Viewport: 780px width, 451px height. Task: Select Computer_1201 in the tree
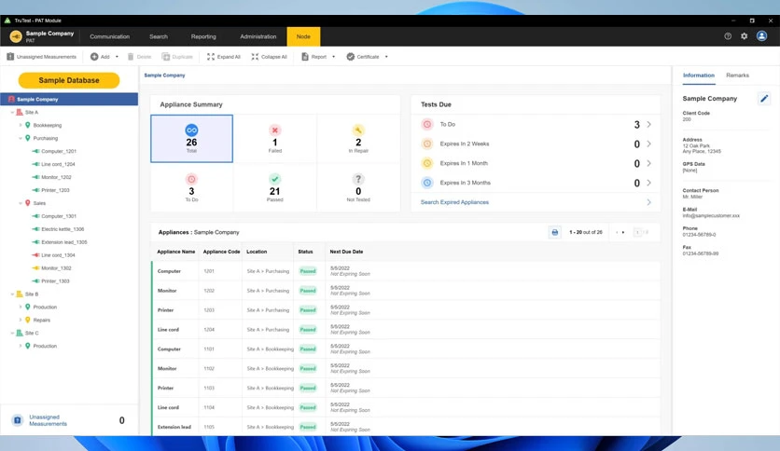point(58,151)
